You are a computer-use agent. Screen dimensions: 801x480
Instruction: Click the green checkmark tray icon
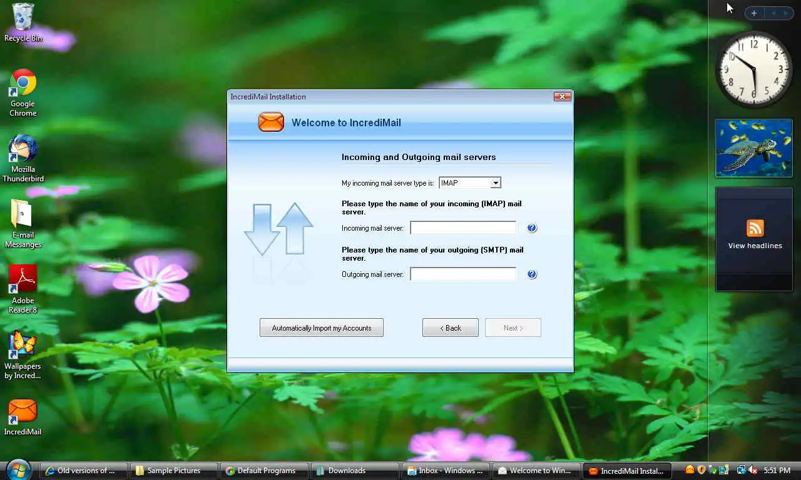pyautogui.click(x=713, y=470)
